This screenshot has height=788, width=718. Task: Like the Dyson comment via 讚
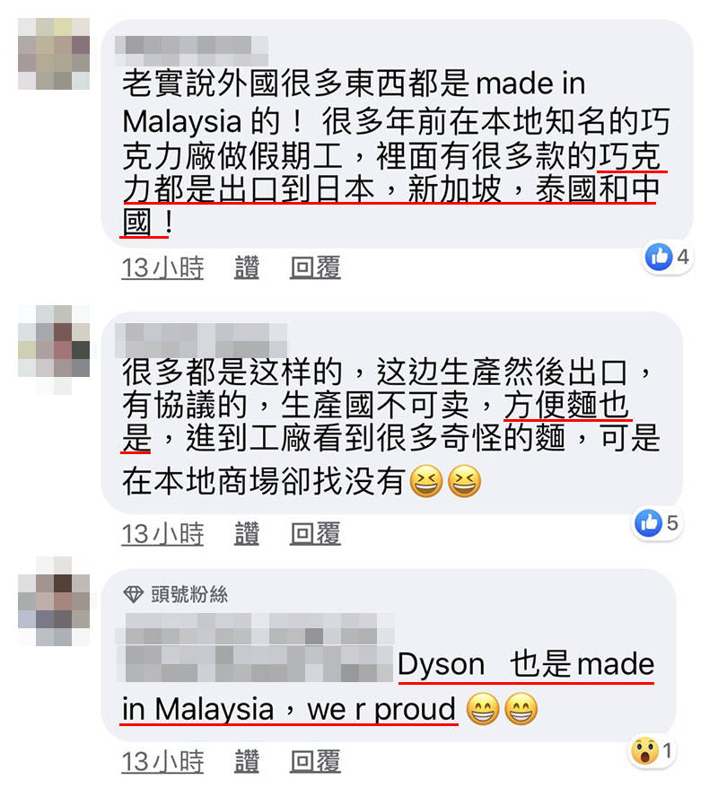247,761
